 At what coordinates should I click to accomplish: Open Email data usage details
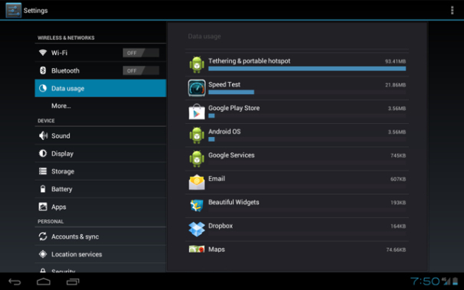[297, 182]
